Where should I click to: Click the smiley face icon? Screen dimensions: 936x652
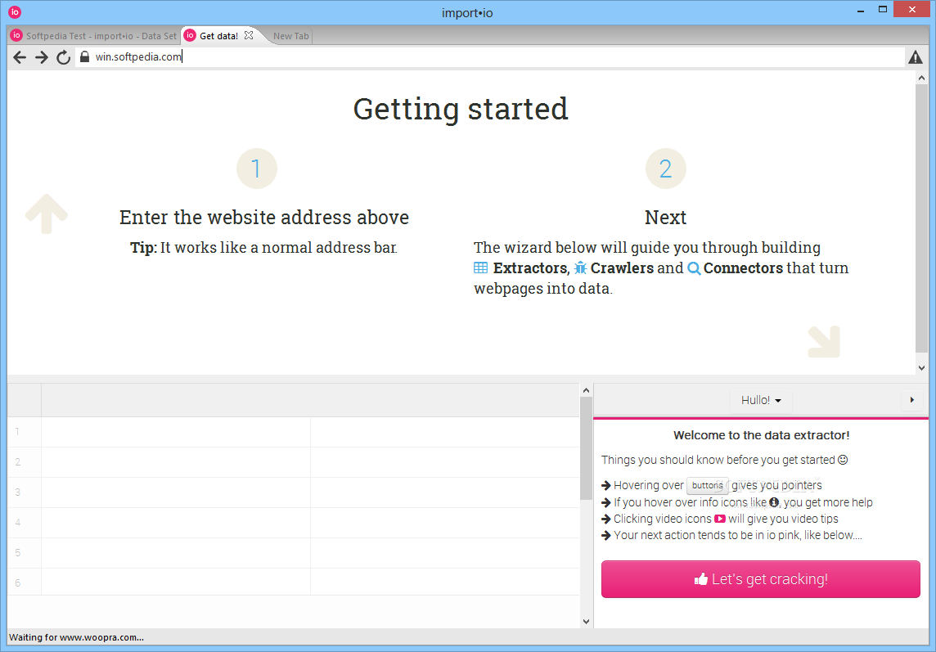(843, 460)
